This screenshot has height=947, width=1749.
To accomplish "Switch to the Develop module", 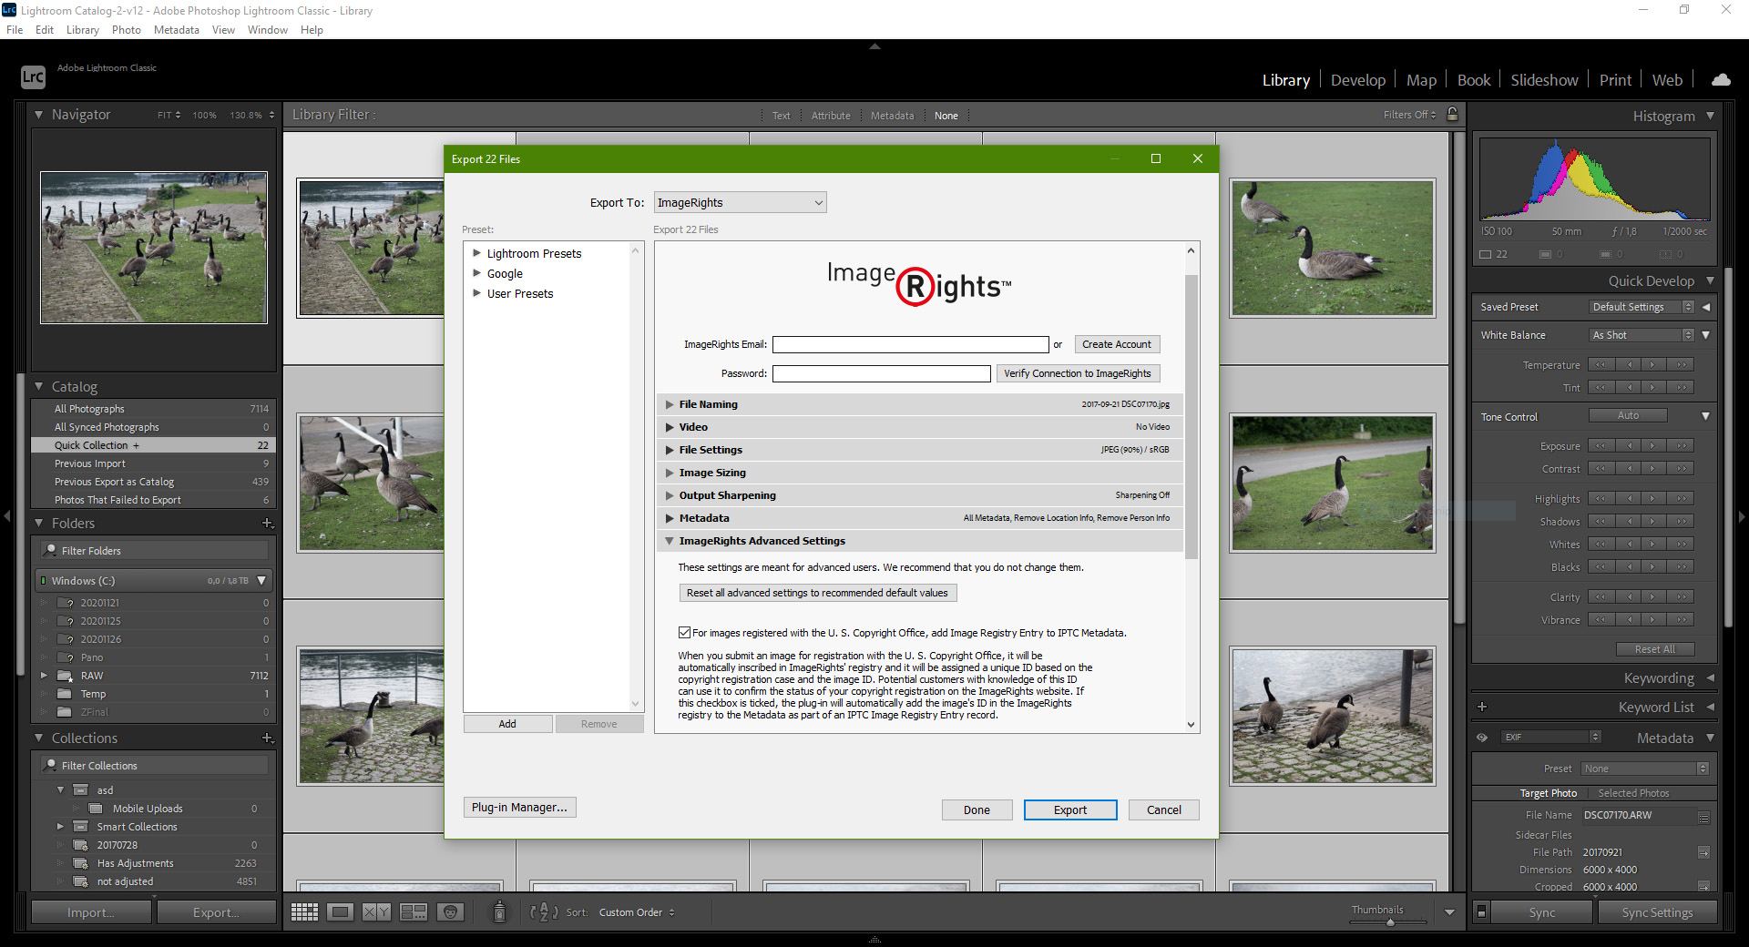I will [x=1357, y=80].
